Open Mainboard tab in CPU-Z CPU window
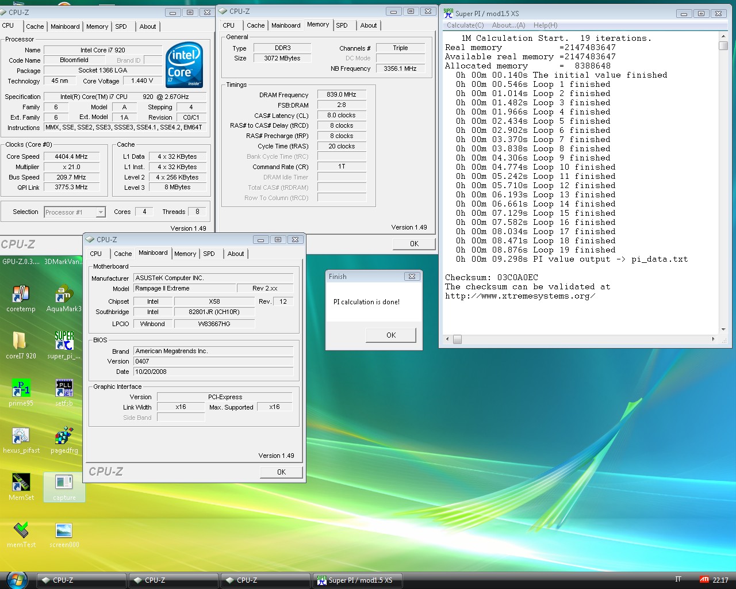 (65, 26)
